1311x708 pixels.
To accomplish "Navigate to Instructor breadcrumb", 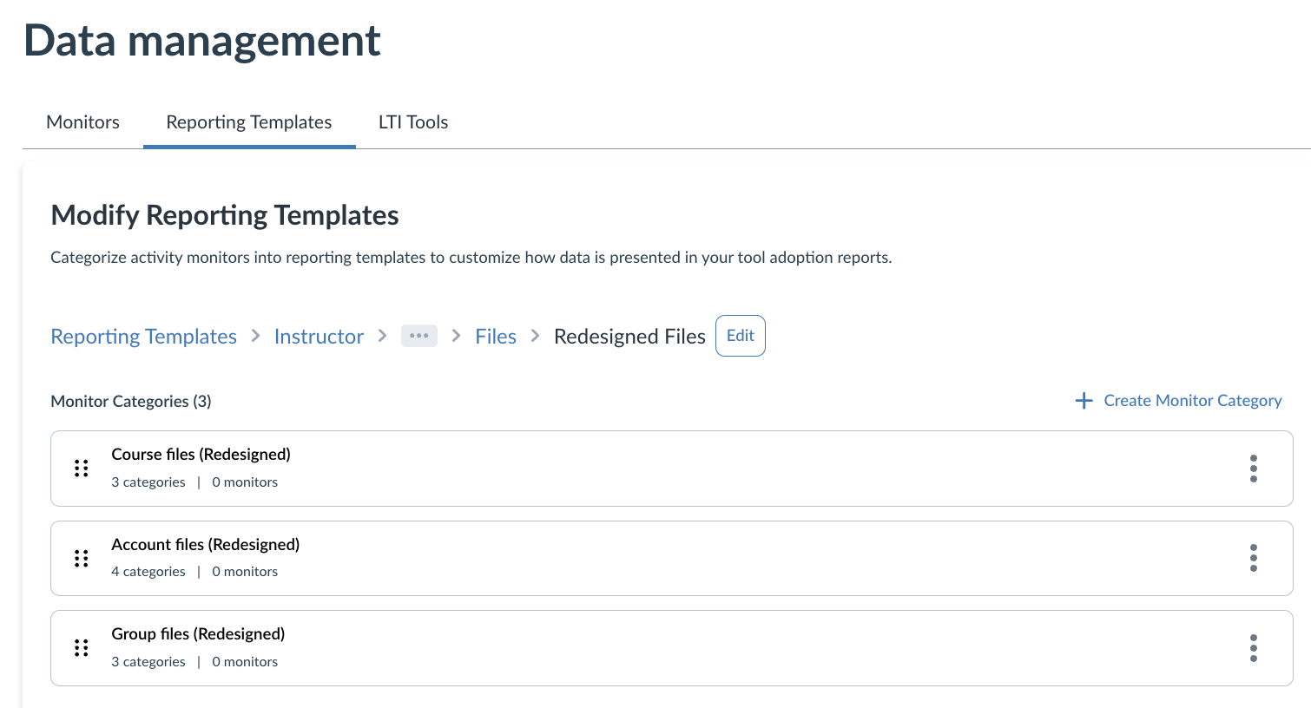I will coord(319,337).
